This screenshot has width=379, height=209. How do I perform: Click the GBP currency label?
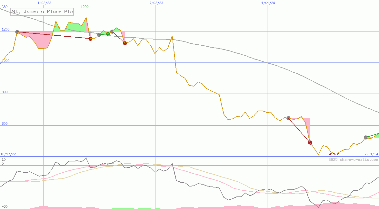(5, 6)
